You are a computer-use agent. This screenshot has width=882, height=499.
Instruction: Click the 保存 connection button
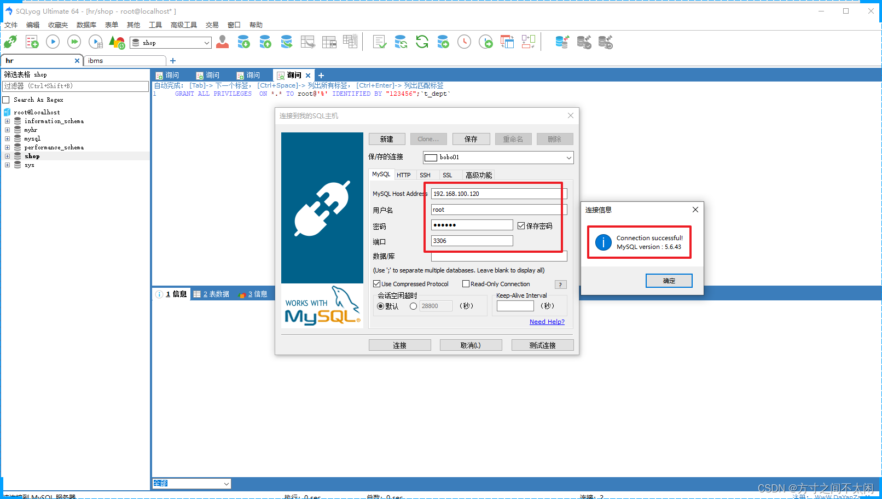point(471,139)
